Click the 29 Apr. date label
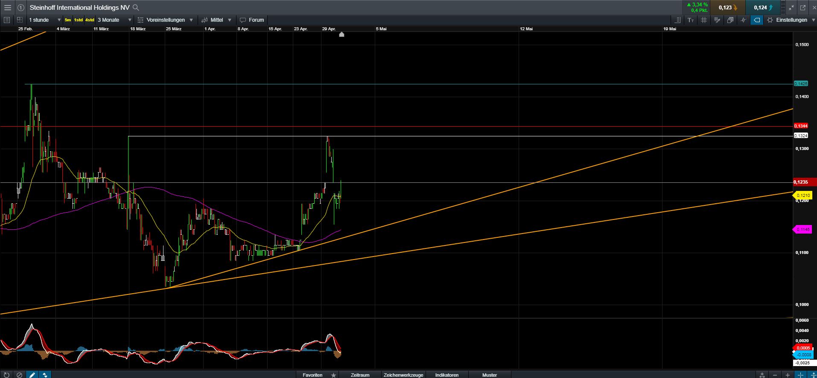Image resolution: width=817 pixels, height=378 pixels. point(329,29)
